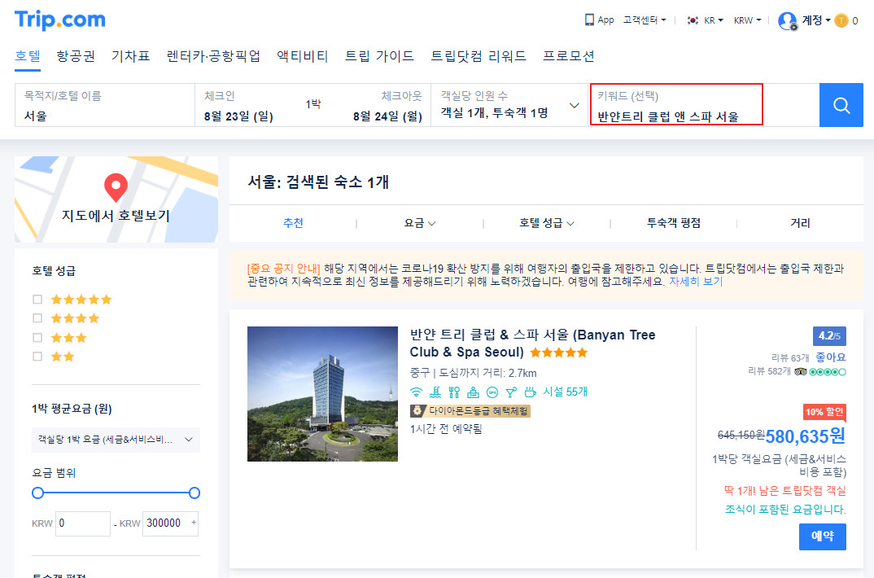Viewport: 874px width, 578px height.
Task: Click the 체크인 date field
Action: [x=240, y=105]
